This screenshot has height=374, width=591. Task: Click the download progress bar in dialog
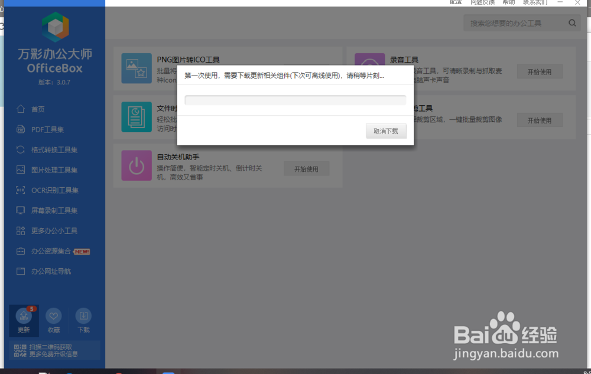295,100
